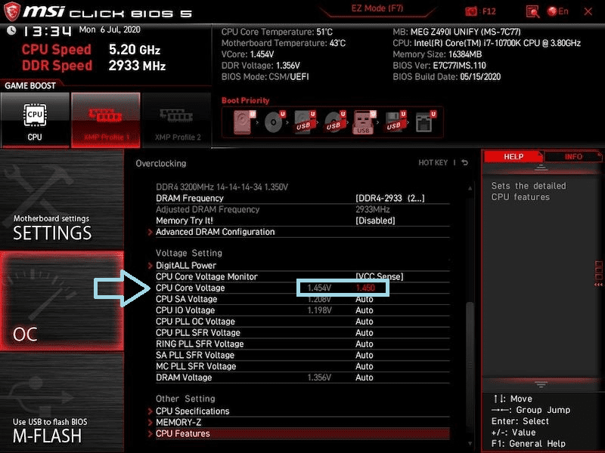Click the MSI dragon shield logo
Screen dimensions: 605x453
(11, 11)
